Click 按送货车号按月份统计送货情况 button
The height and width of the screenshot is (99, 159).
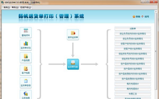pyautogui.click(x=133, y=54)
